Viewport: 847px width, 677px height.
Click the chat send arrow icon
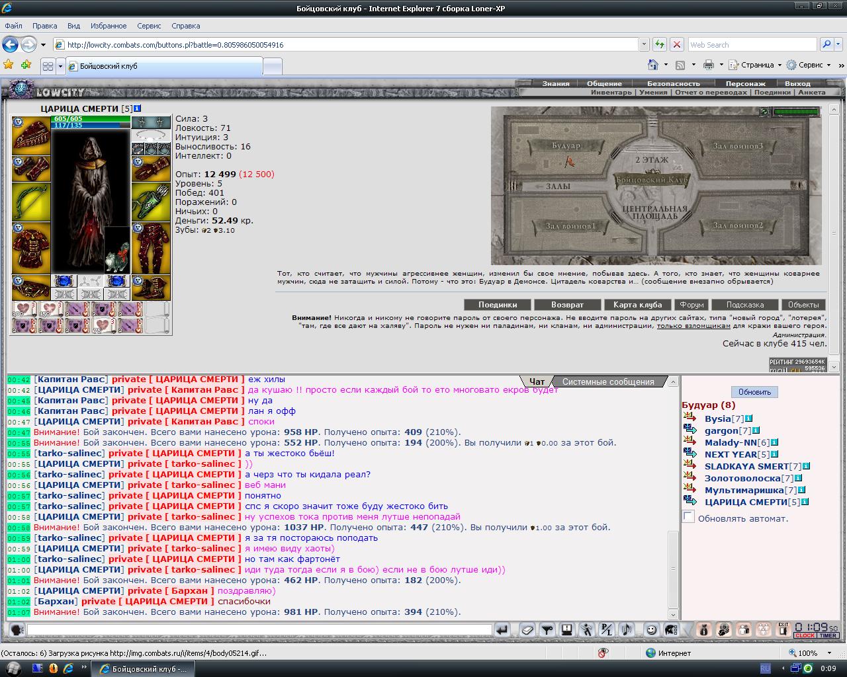502,630
